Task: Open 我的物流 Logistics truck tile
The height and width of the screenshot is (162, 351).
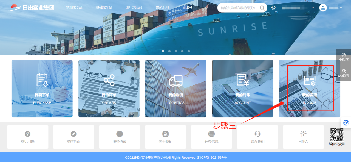Action: (176, 89)
